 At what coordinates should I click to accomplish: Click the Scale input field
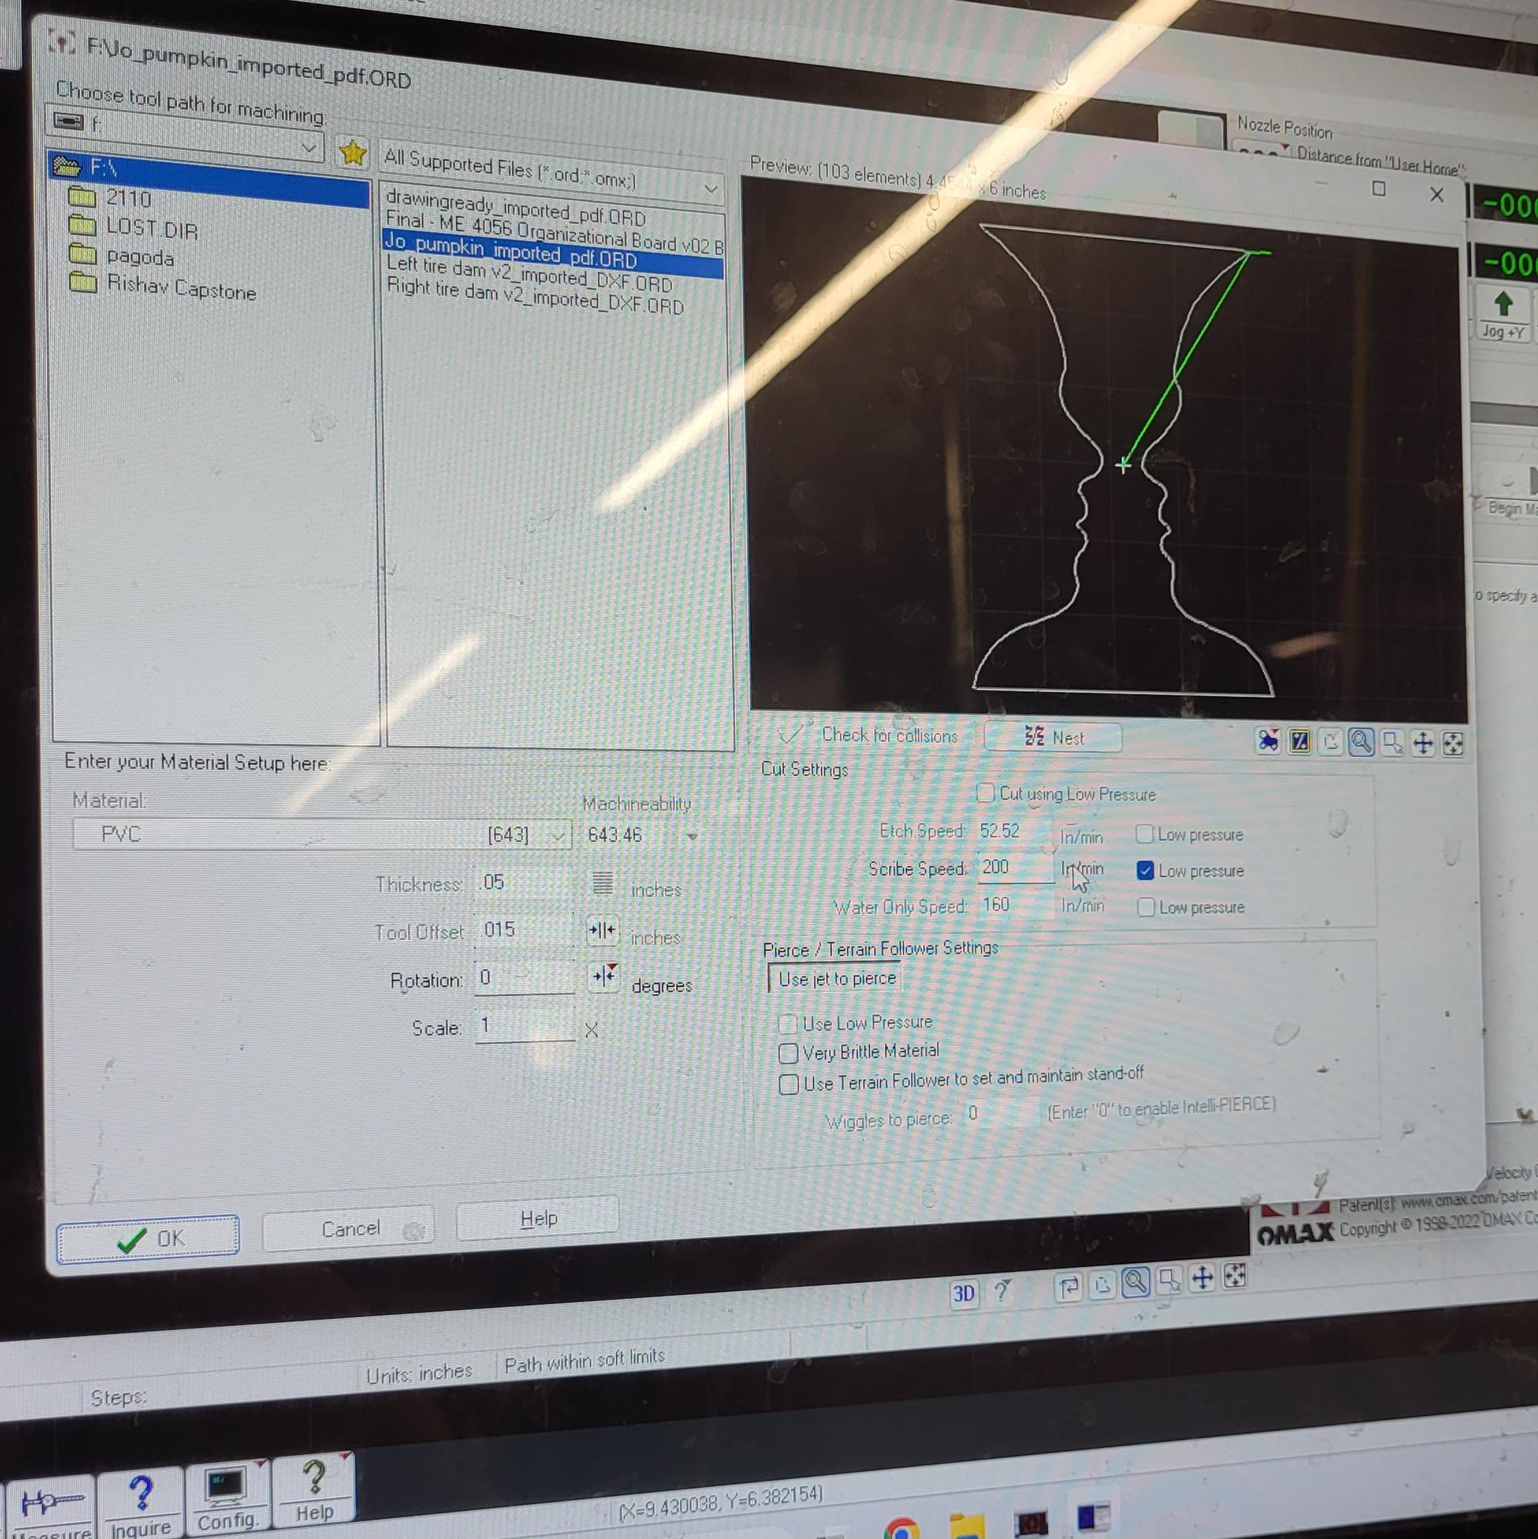coord(524,1025)
